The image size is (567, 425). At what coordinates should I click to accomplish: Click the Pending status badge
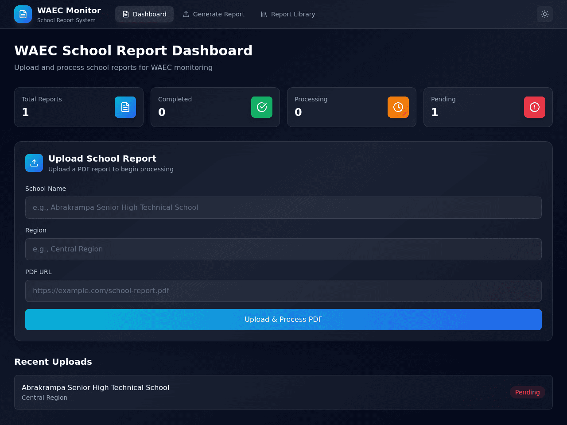click(527, 392)
